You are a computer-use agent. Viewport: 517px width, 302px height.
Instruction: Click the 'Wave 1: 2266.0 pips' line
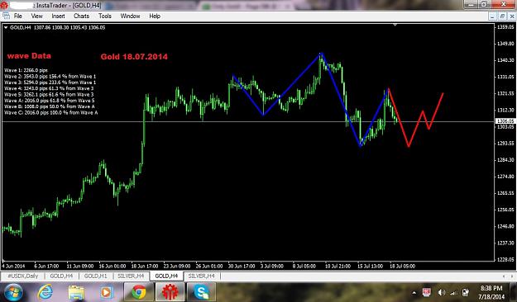pos(26,70)
